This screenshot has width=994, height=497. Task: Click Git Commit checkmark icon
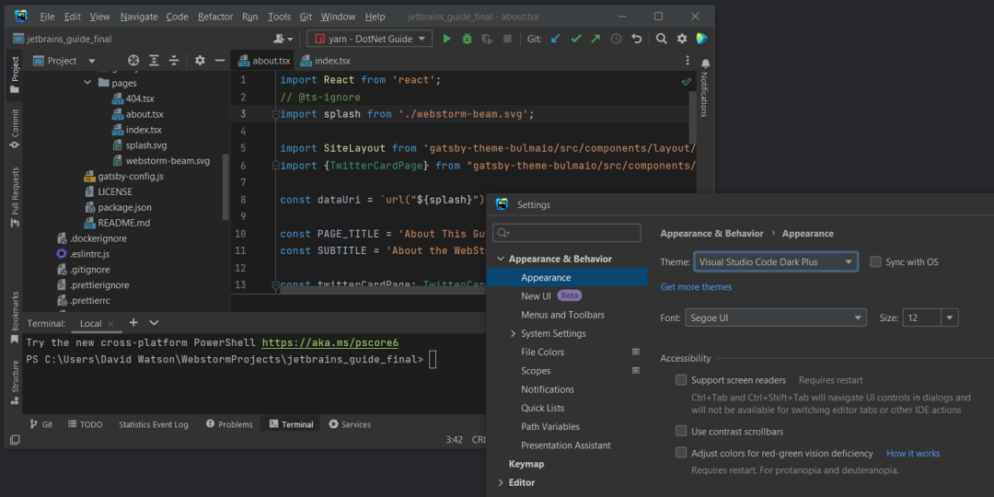[x=575, y=39]
